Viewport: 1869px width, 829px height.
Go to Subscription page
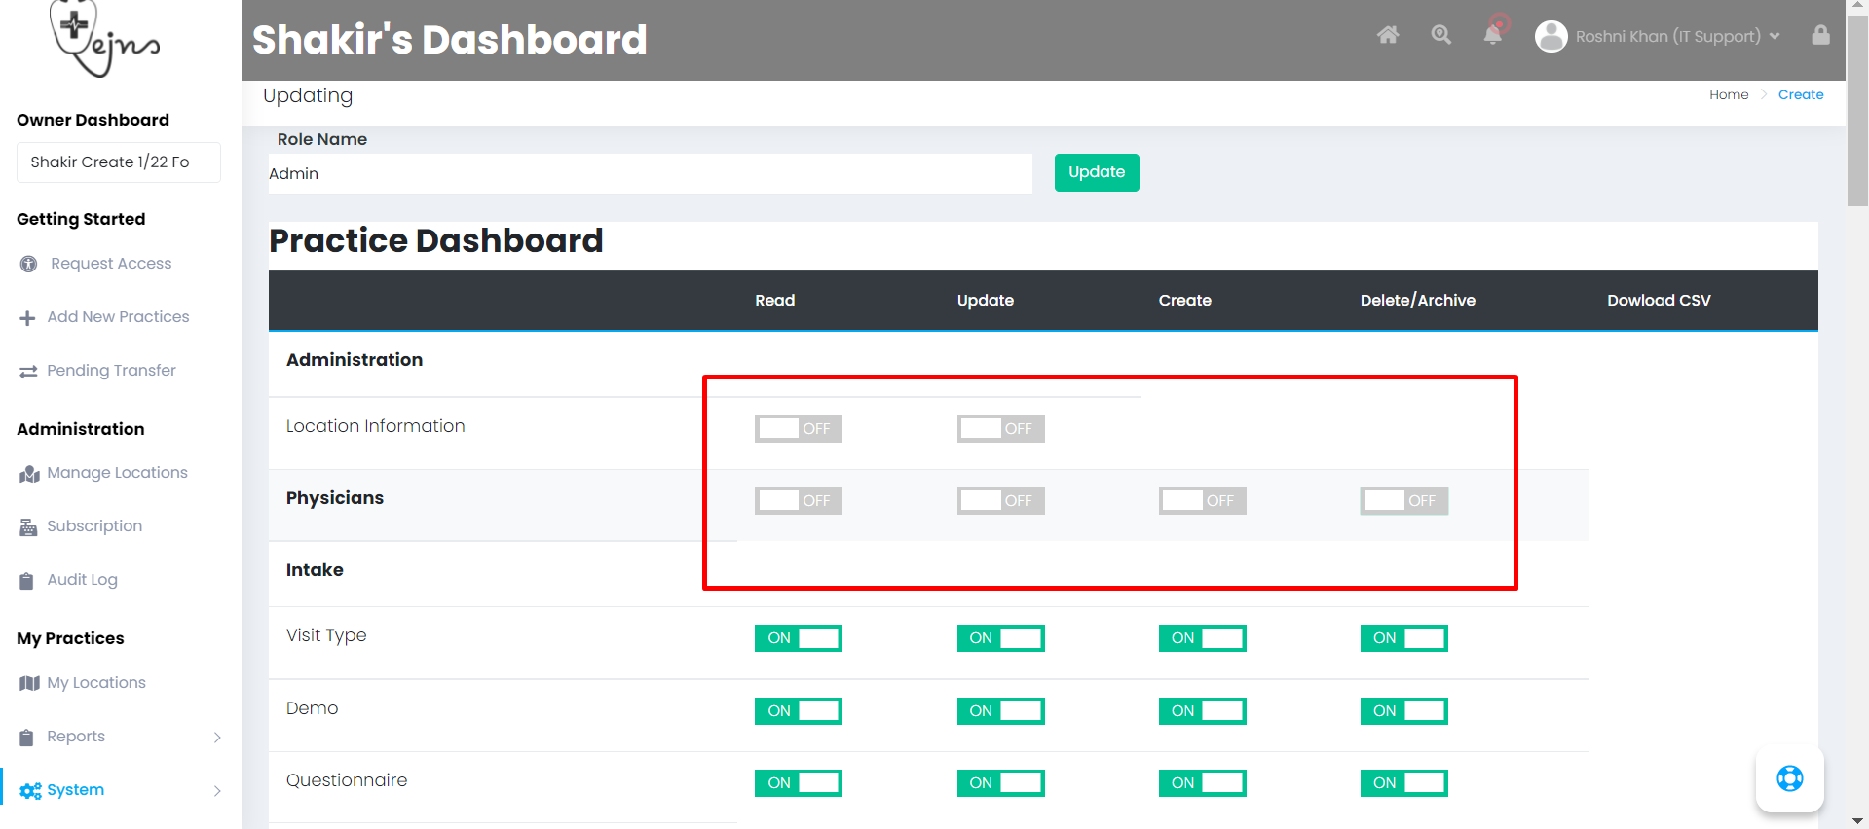(94, 526)
